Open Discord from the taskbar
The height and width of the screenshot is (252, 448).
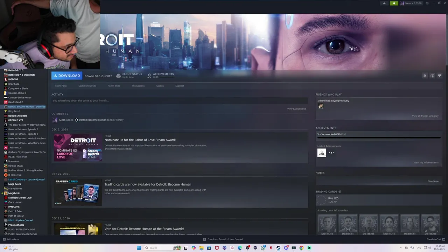point(286,248)
